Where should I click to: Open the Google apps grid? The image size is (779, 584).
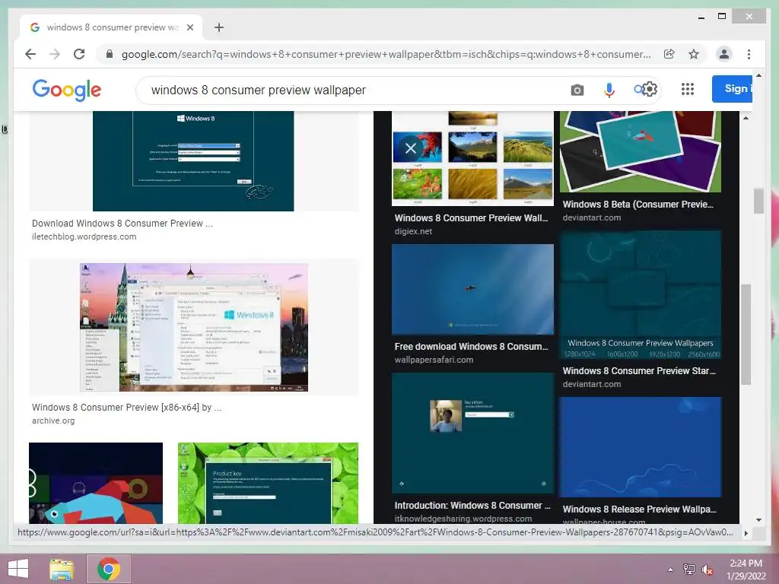[x=688, y=89]
